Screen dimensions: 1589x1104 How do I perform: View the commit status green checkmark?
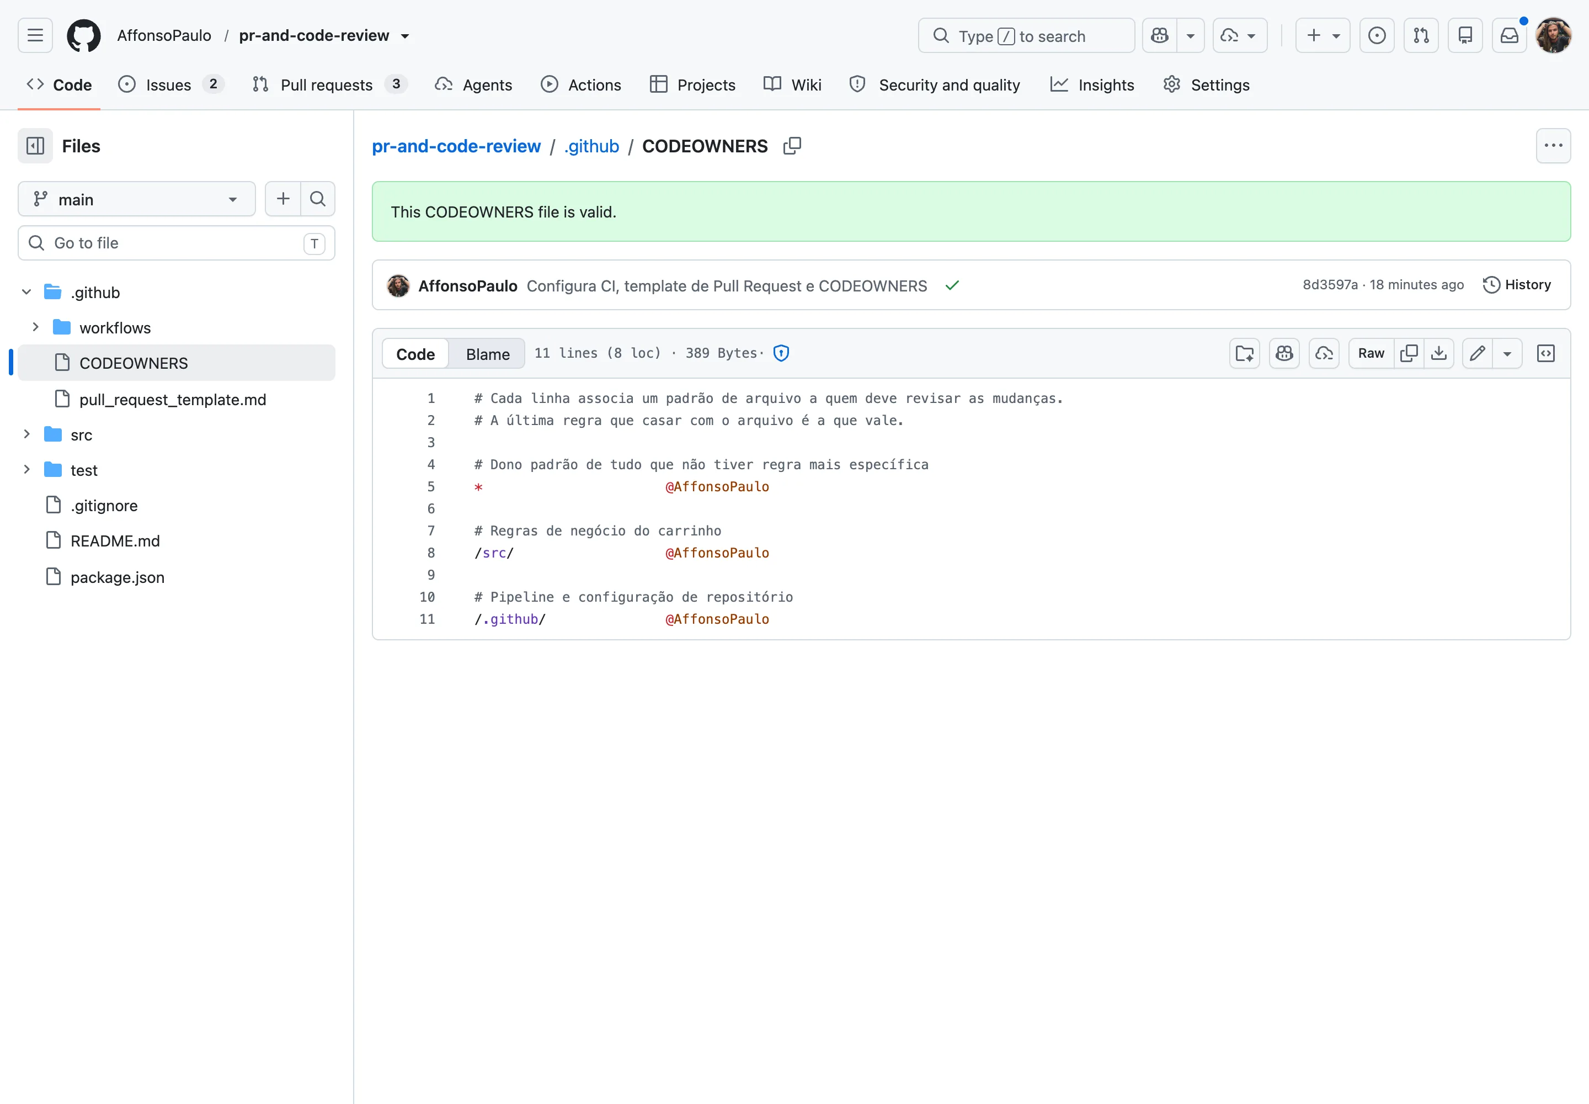[x=952, y=286]
